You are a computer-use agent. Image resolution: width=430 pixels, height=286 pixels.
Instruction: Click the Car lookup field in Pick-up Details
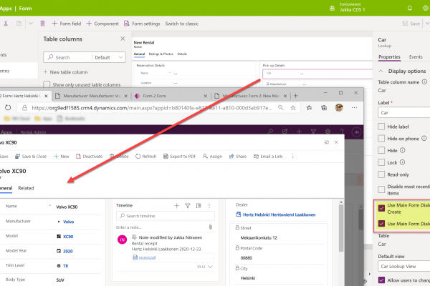[318, 74]
